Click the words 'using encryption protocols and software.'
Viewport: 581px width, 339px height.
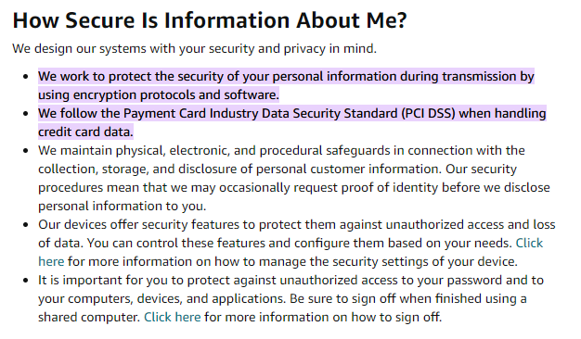(x=159, y=95)
